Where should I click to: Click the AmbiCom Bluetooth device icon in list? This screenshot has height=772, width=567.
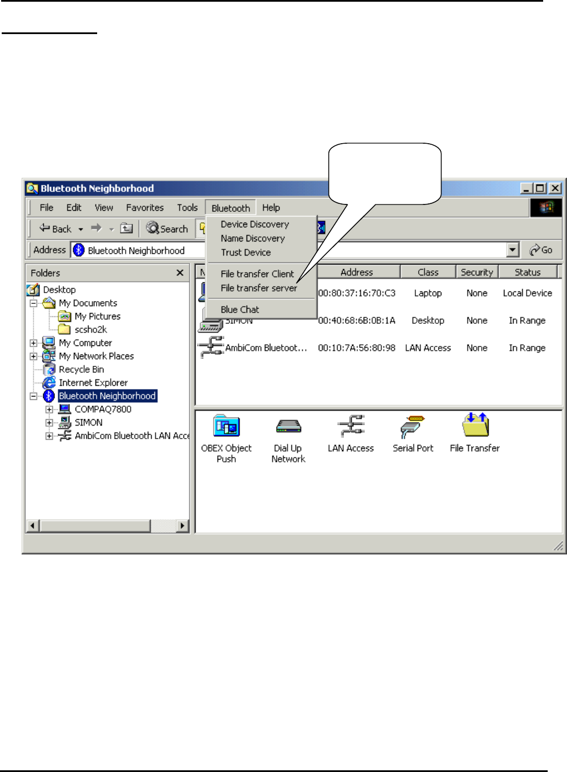(x=211, y=347)
